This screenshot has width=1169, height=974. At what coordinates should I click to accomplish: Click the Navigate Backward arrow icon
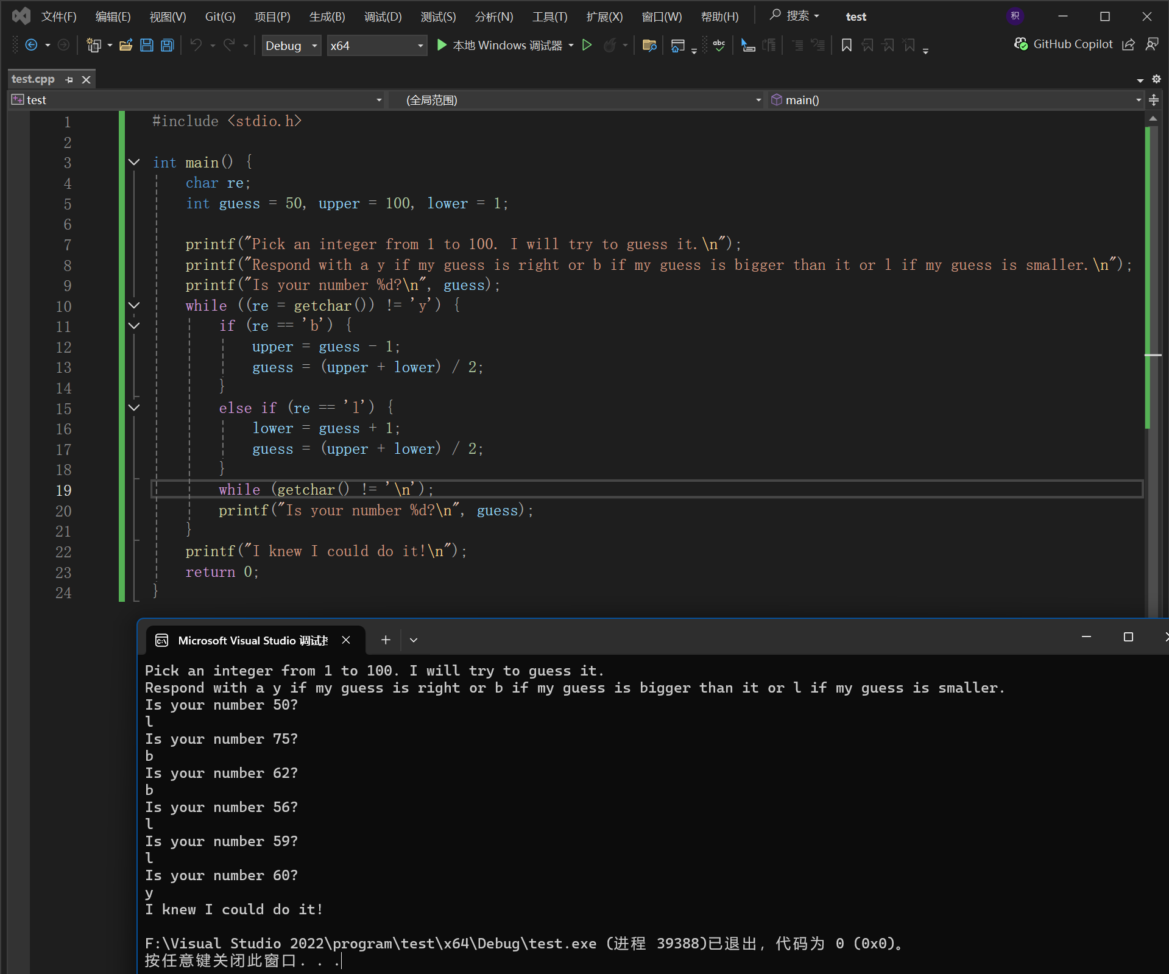pyautogui.click(x=31, y=45)
